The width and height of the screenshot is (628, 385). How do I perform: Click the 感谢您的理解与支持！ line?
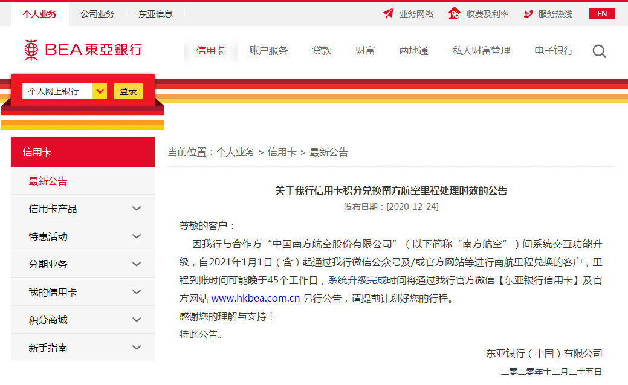[x=227, y=317]
